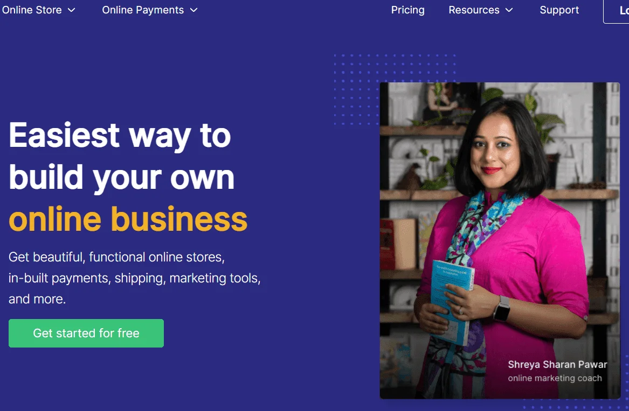629x411 pixels.
Task: Click the photo of Shreya Sharan Pawar
Action: pos(500,240)
